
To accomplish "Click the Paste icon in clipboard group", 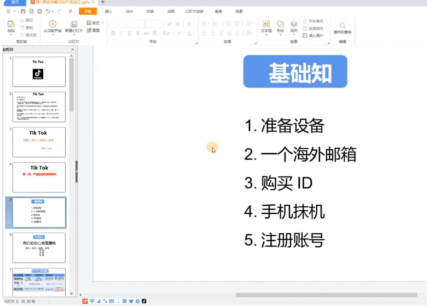I will [x=11, y=24].
